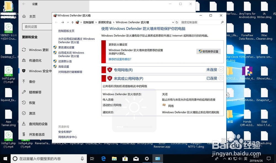Select 备份 in Settings sidebar
276x163 pixels.
pyautogui.click(x=35, y=81)
